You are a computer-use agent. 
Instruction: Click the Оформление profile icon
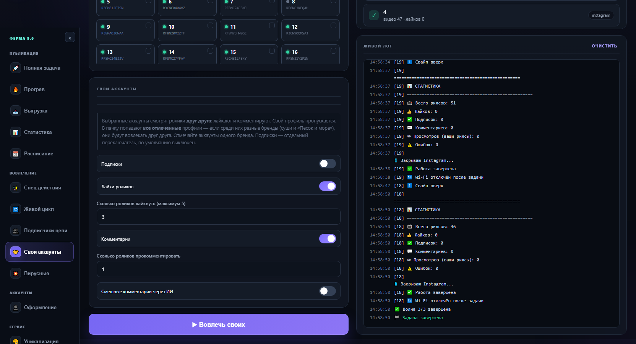click(16, 308)
